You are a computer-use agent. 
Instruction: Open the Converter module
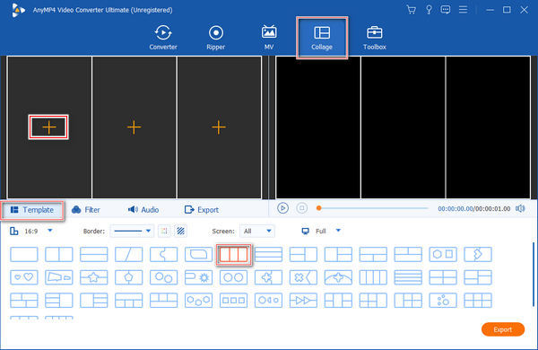pos(163,37)
